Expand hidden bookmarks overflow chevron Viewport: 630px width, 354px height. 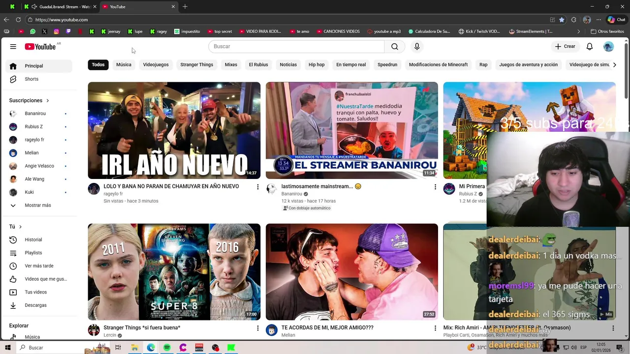coord(579,31)
